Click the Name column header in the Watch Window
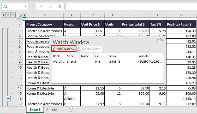This screenshot has width=197, height=114. pos(86,56)
